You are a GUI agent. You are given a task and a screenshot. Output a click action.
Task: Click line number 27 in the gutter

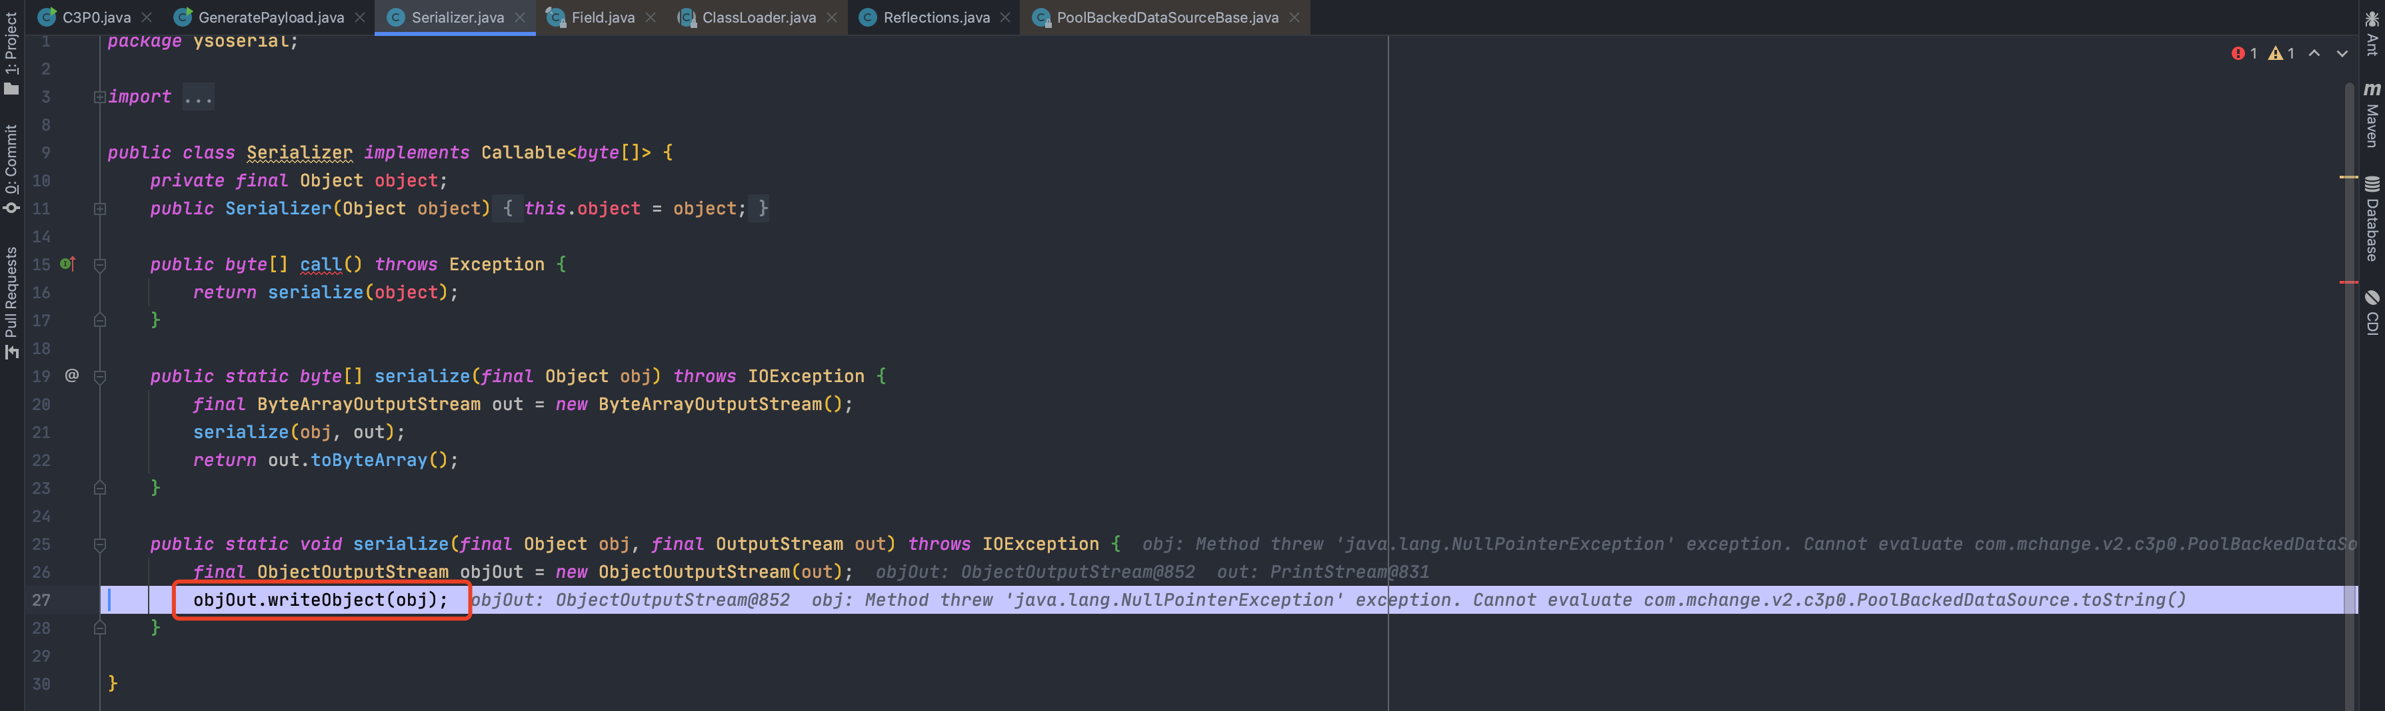click(x=42, y=600)
